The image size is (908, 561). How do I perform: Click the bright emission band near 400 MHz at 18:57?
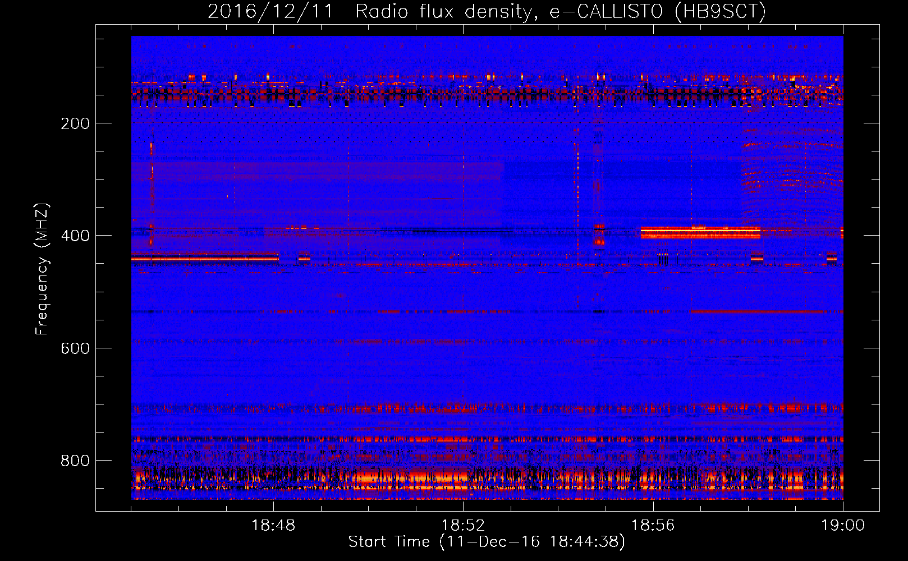click(x=700, y=232)
